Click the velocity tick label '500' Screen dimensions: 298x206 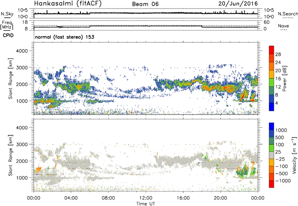point(280,138)
